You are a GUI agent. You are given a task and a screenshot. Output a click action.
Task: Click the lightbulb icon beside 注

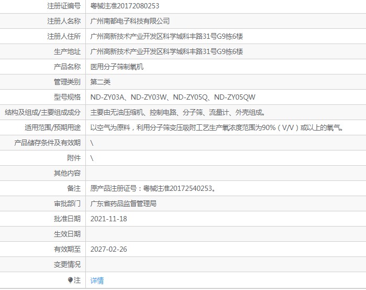click(70, 280)
